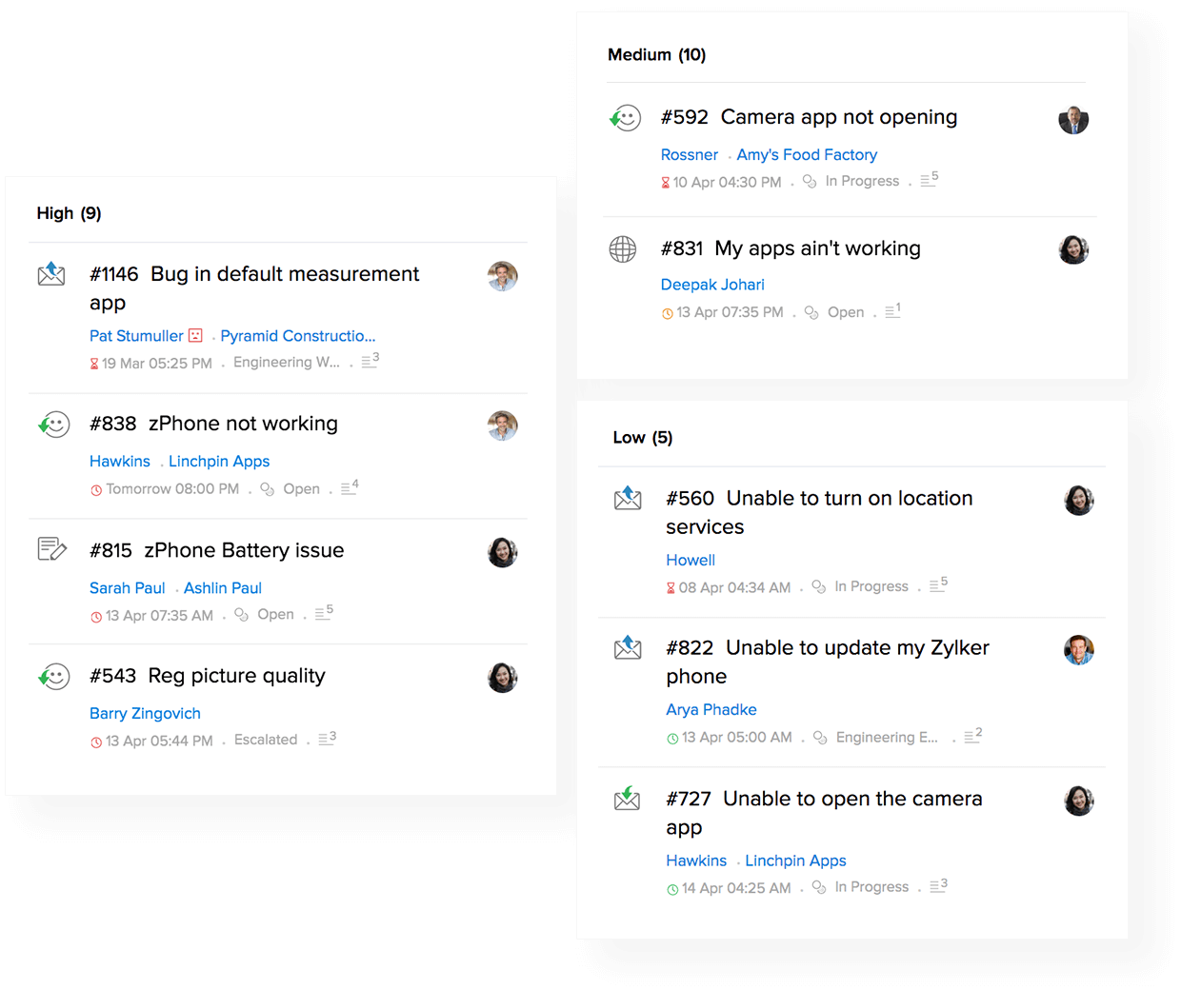Click the incoming email icon for ticket #727
Screen dimensions: 1181x989
pos(627,798)
